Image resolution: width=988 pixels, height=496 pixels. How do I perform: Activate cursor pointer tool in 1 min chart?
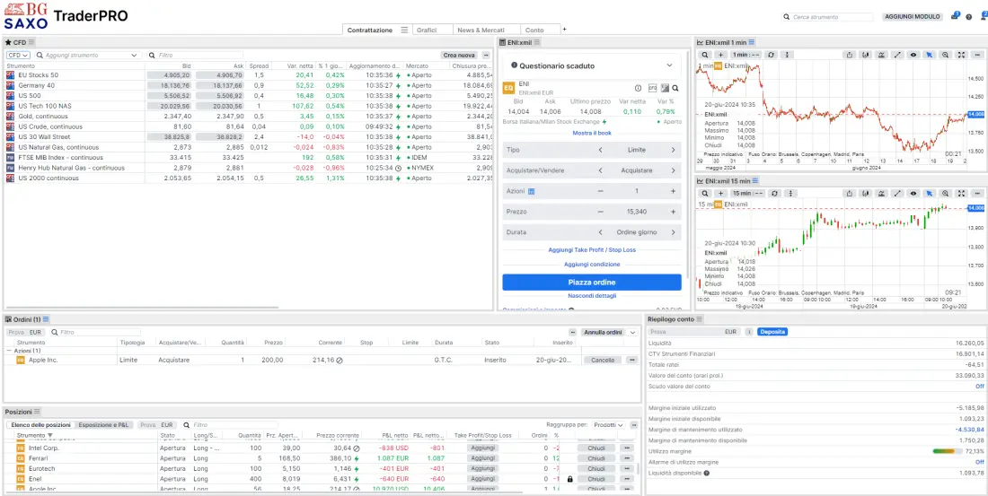point(929,55)
